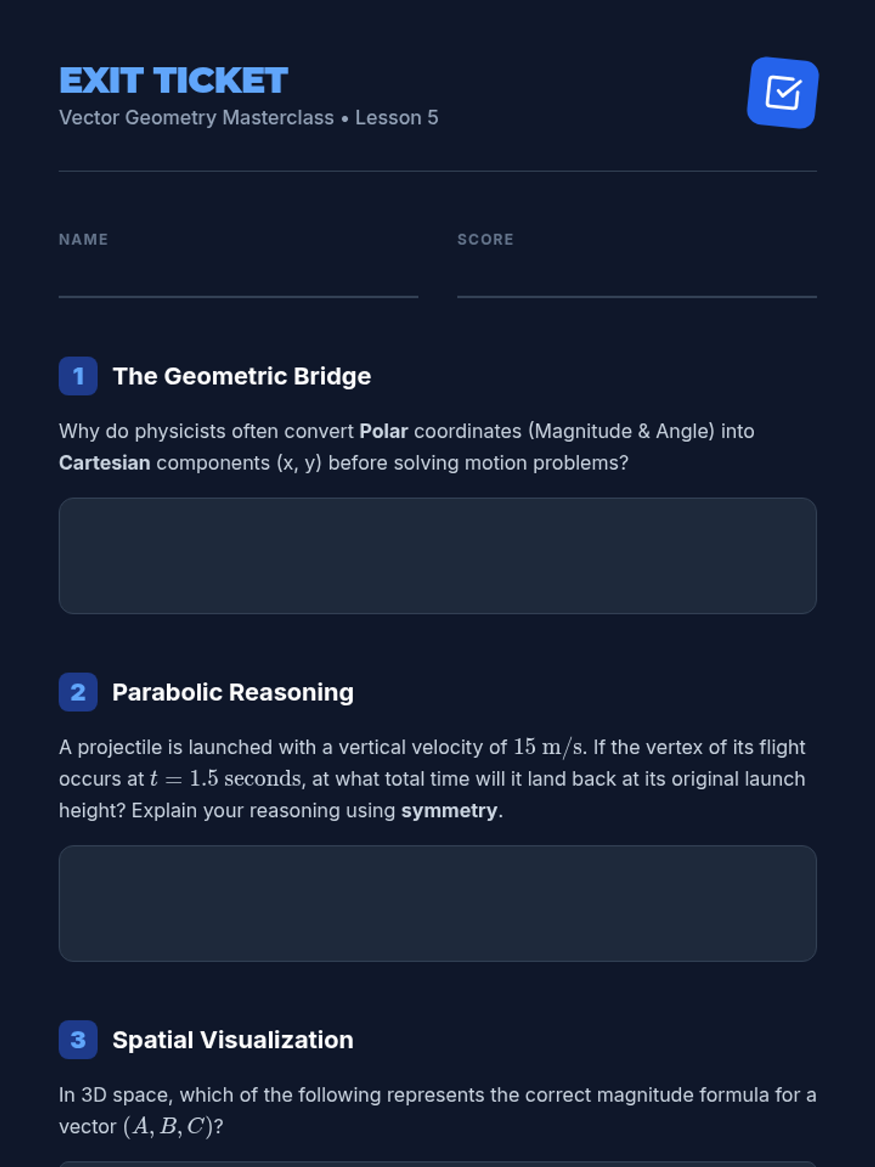The height and width of the screenshot is (1167, 875).
Task: Click the 'Spatial Visualization' heading
Action: pos(233,1040)
